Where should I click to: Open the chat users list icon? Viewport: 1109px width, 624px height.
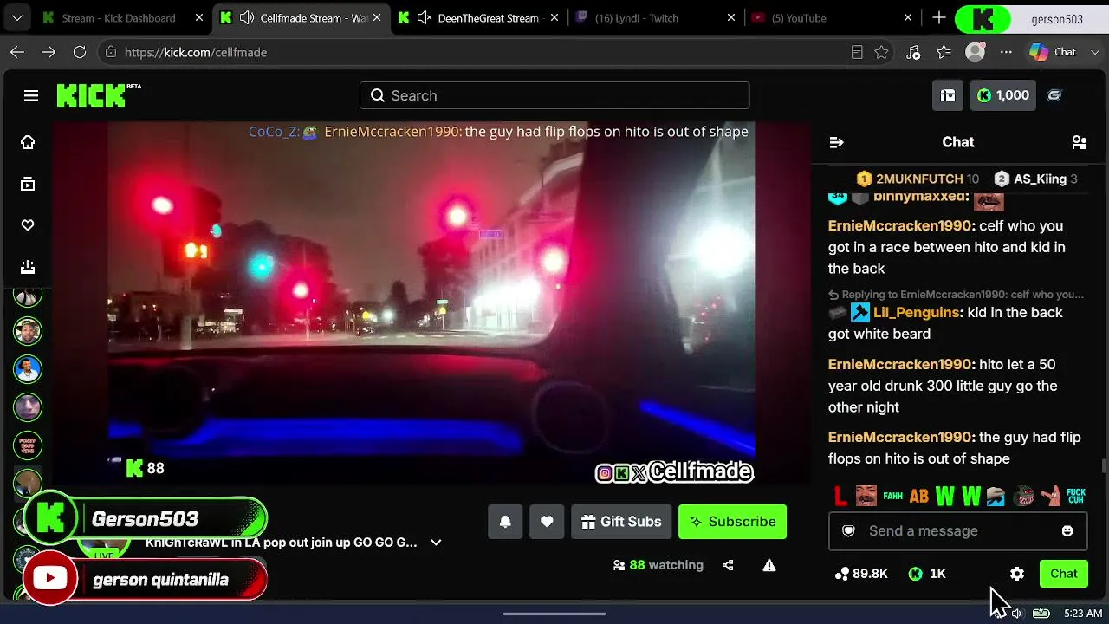pyautogui.click(x=1080, y=142)
